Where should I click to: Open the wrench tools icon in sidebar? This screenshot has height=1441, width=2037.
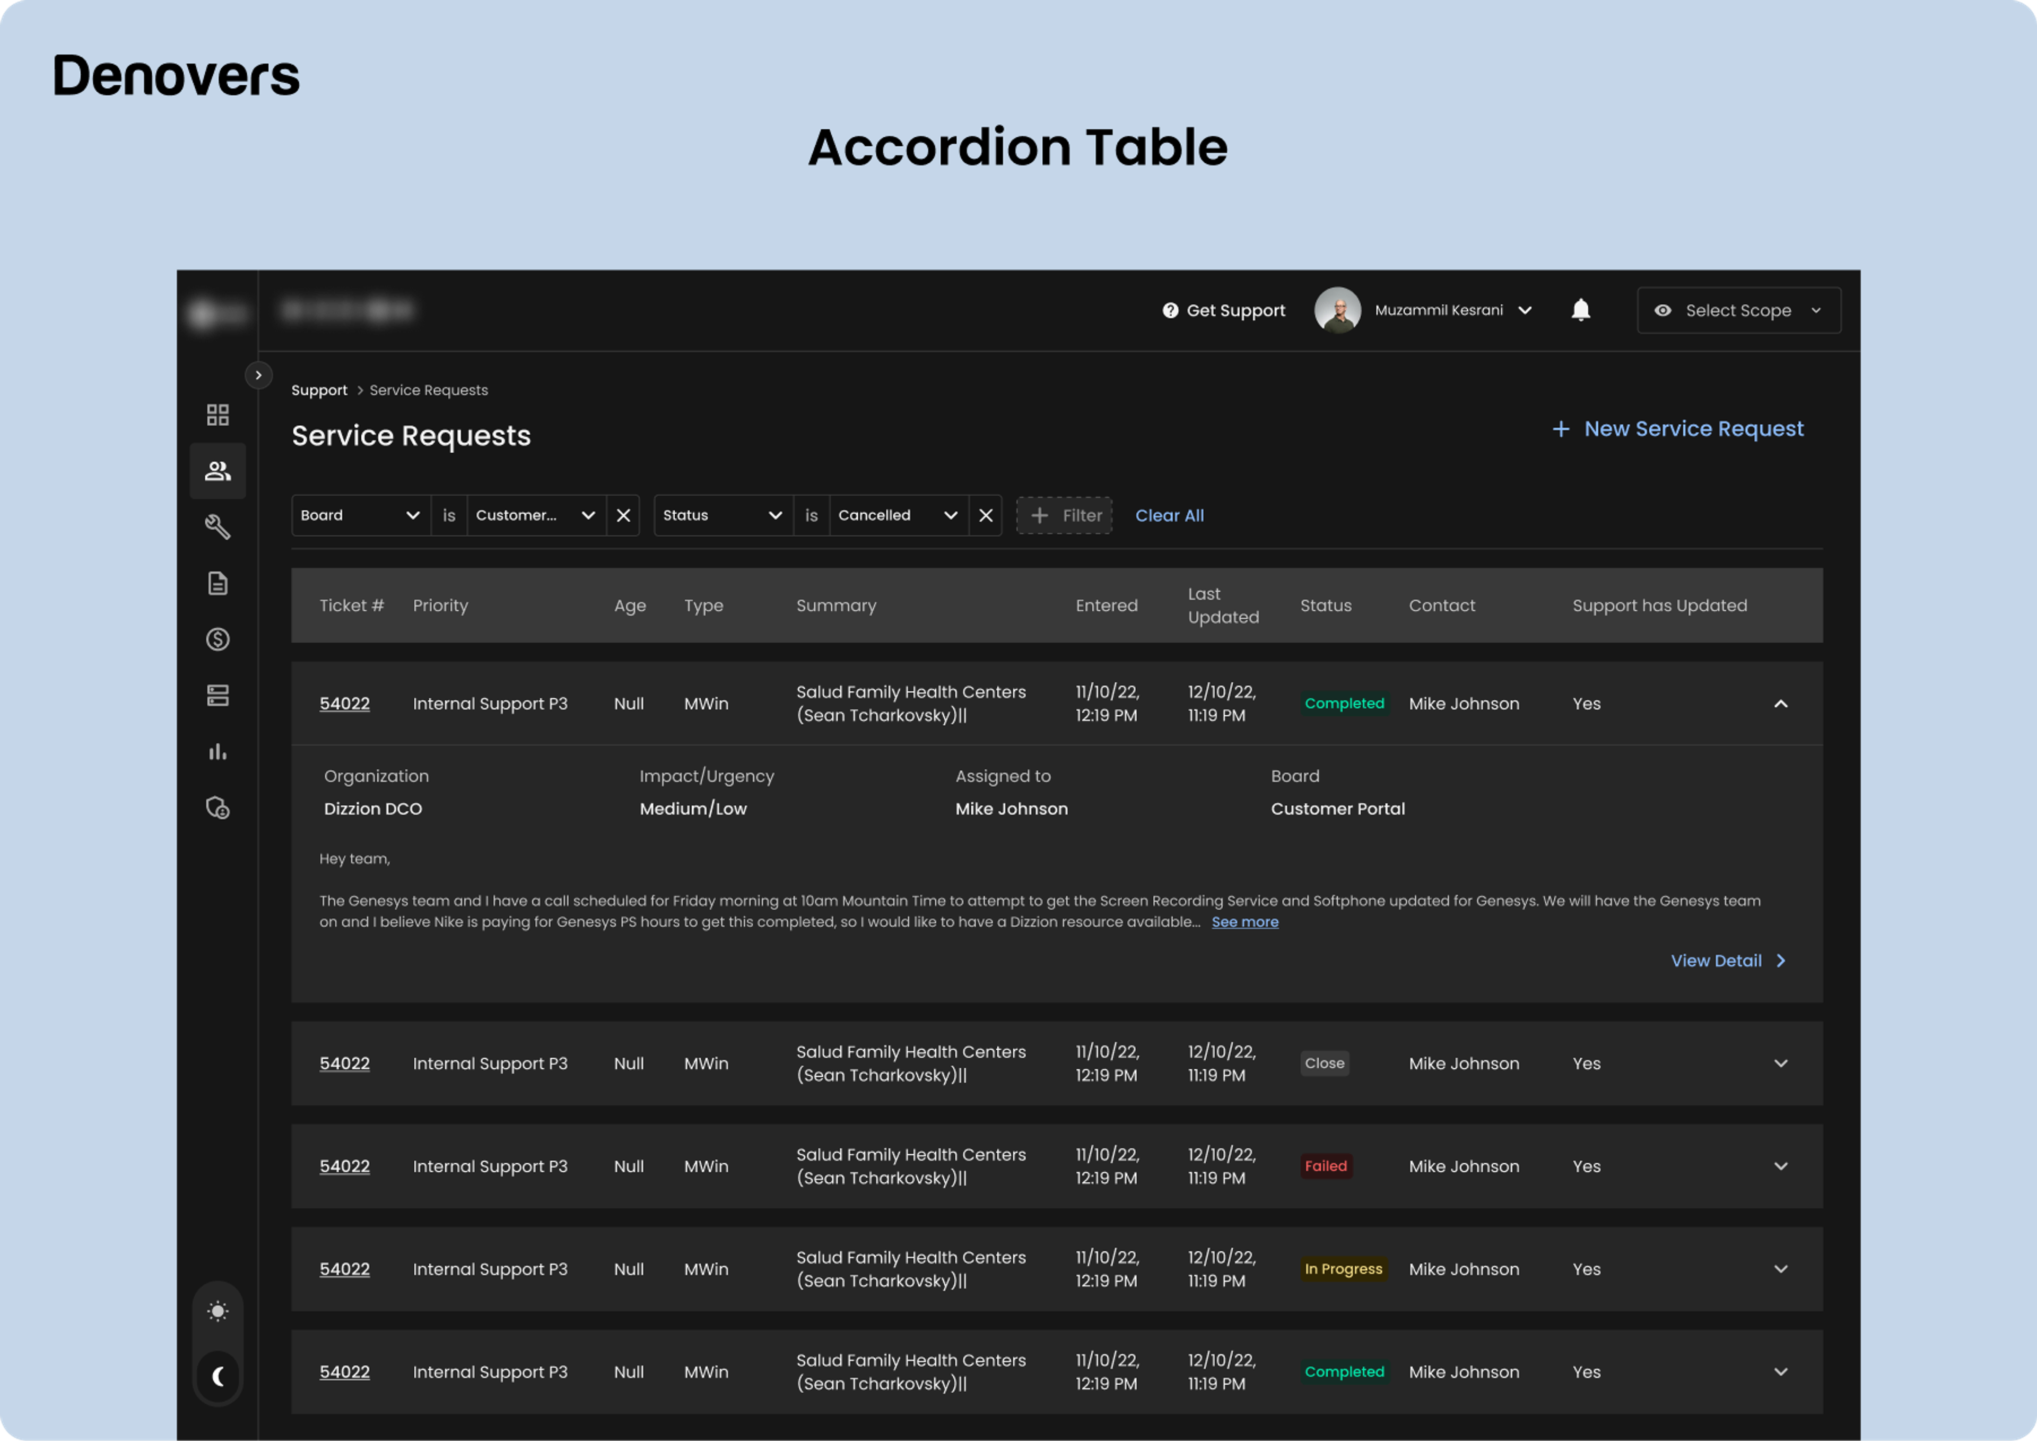(217, 527)
